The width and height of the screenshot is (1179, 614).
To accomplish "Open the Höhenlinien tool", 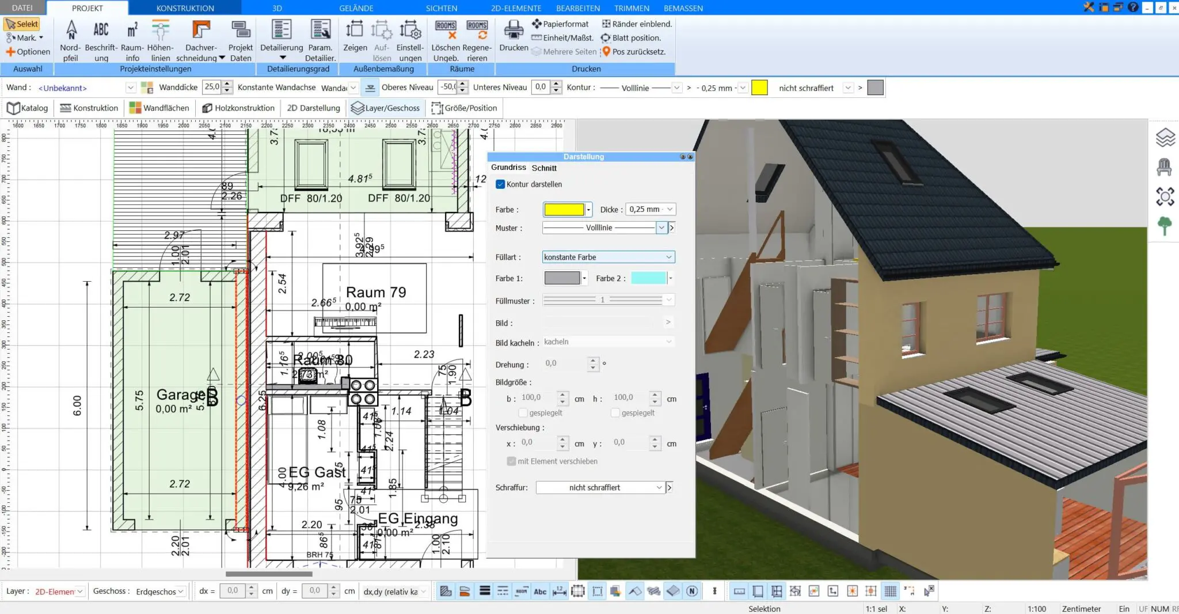I will (160, 31).
